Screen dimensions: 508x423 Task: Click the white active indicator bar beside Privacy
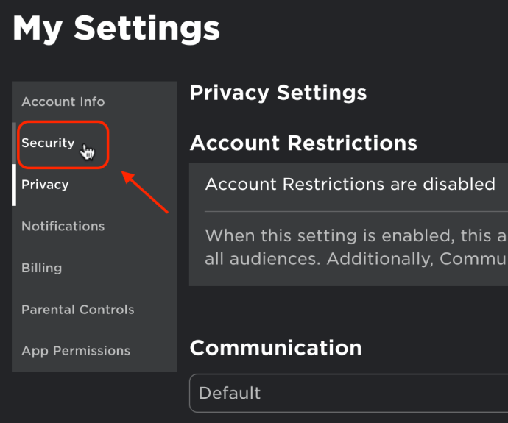14,185
